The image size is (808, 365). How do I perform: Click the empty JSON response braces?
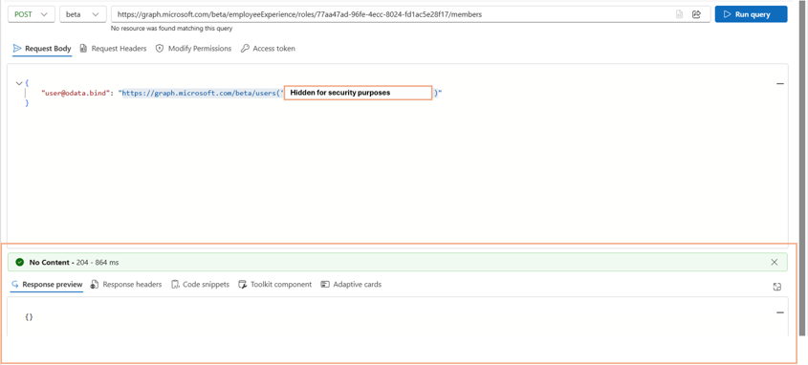click(x=29, y=317)
